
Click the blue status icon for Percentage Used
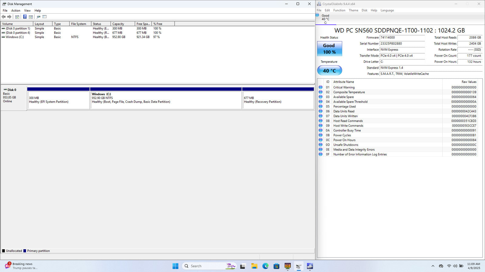320,106
